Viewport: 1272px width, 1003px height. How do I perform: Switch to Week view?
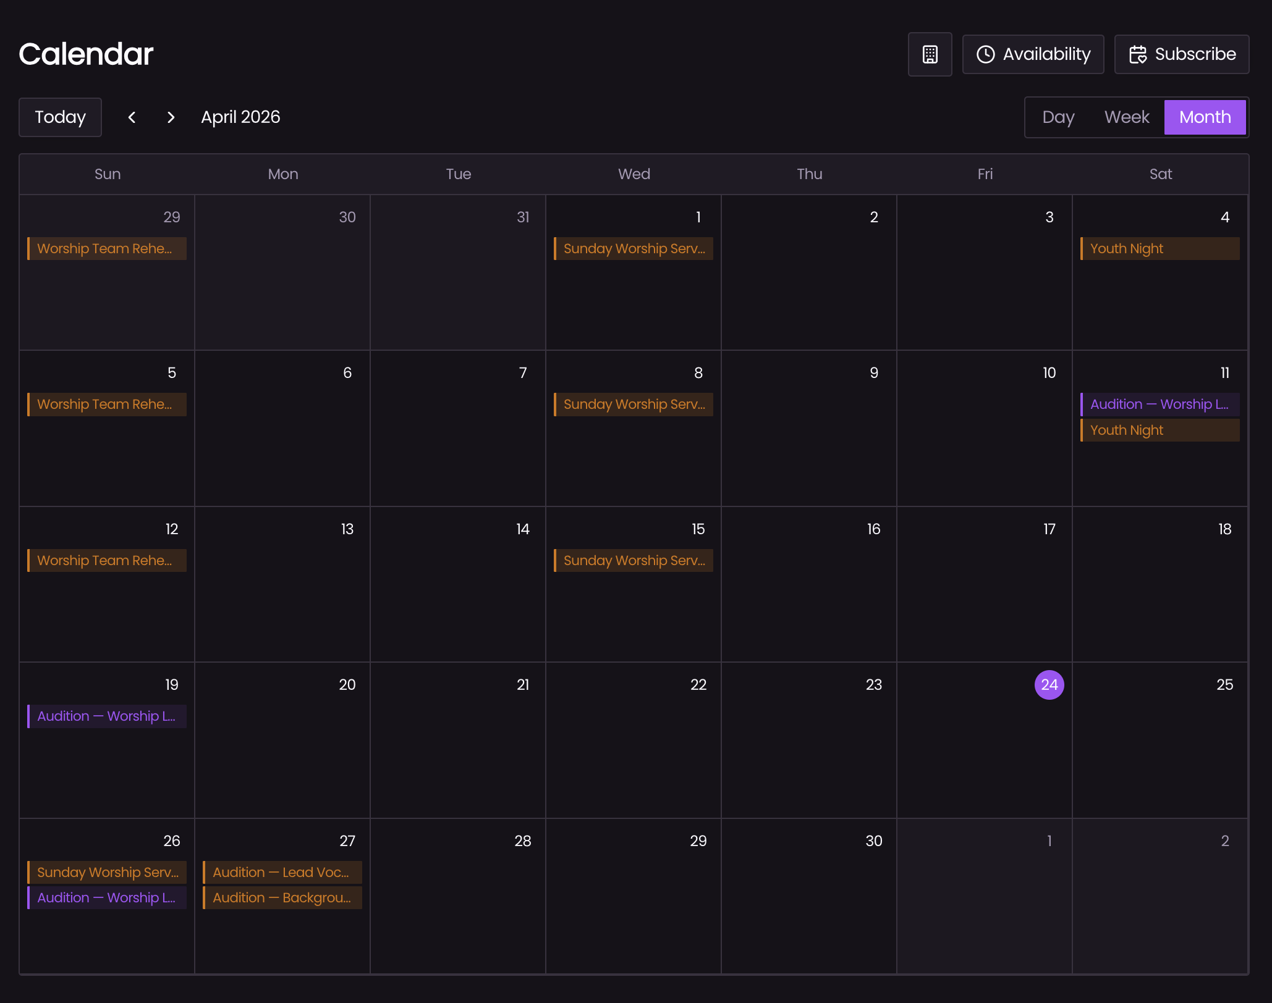pyautogui.click(x=1126, y=117)
